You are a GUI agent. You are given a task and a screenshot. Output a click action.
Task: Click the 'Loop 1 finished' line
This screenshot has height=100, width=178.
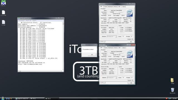click(x=32, y=30)
